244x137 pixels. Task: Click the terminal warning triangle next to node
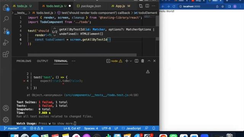[x=120, y=61]
